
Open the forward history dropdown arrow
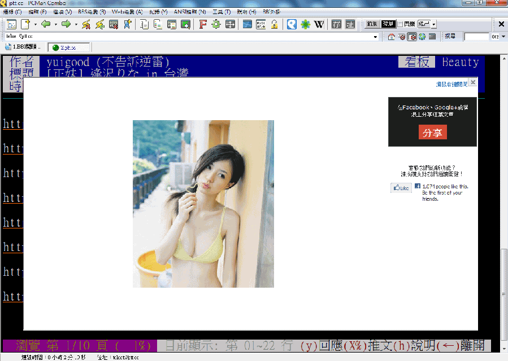(x=76, y=24)
